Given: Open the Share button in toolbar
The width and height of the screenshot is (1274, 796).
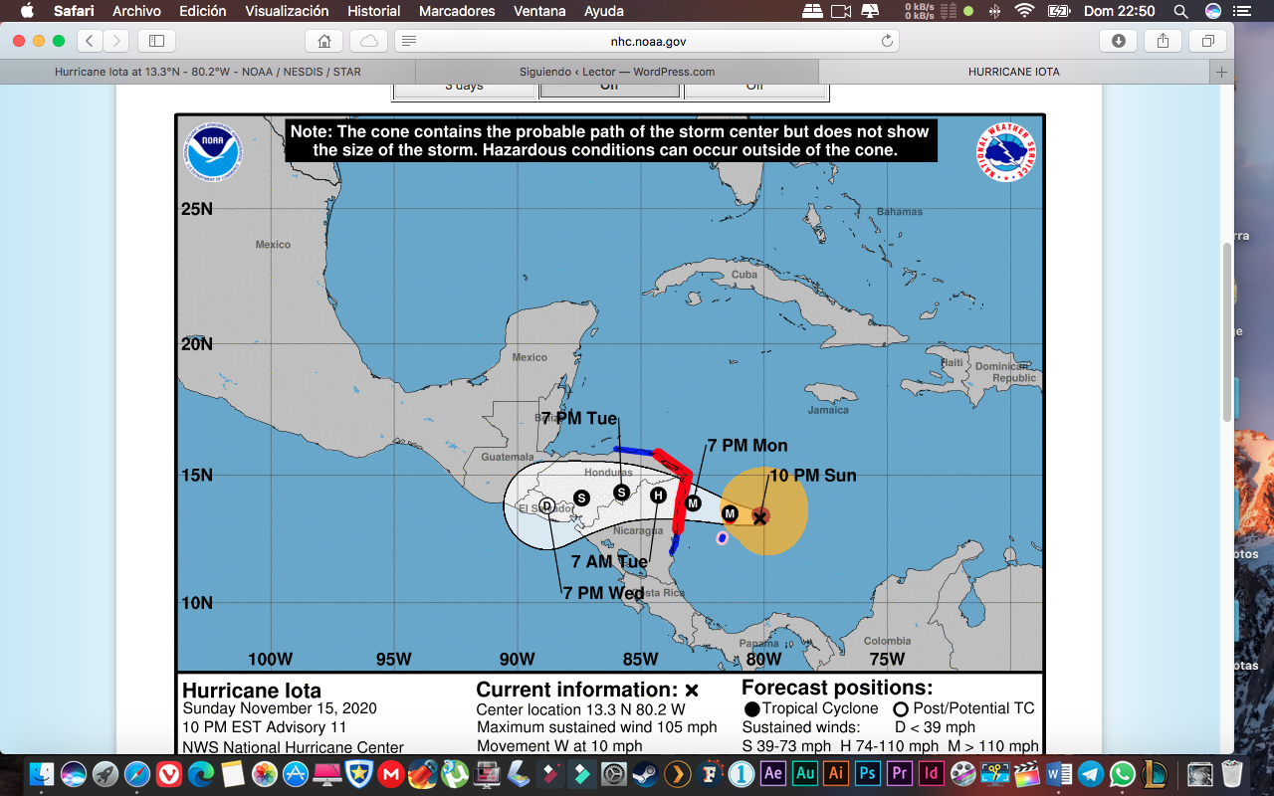Looking at the screenshot, I should point(1163,41).
